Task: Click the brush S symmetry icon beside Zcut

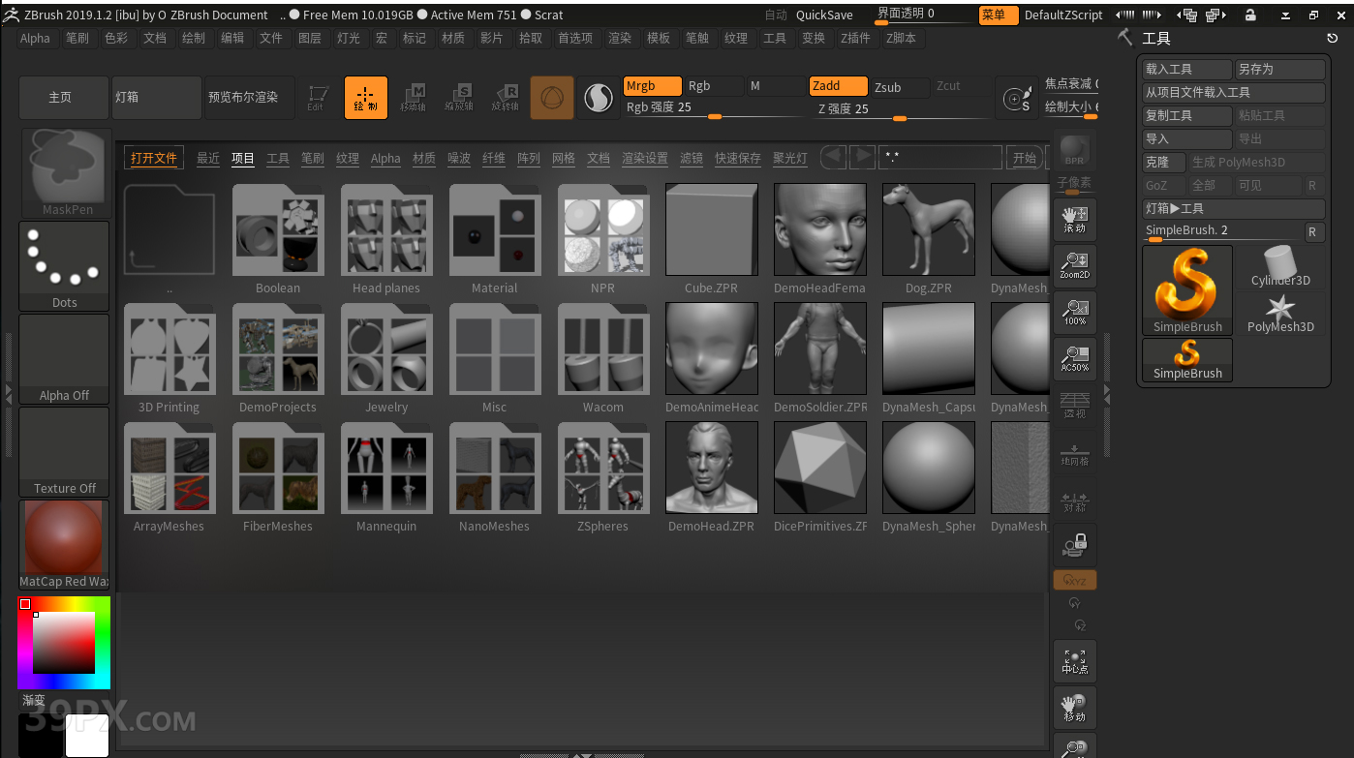Action: coord(1017,98)
